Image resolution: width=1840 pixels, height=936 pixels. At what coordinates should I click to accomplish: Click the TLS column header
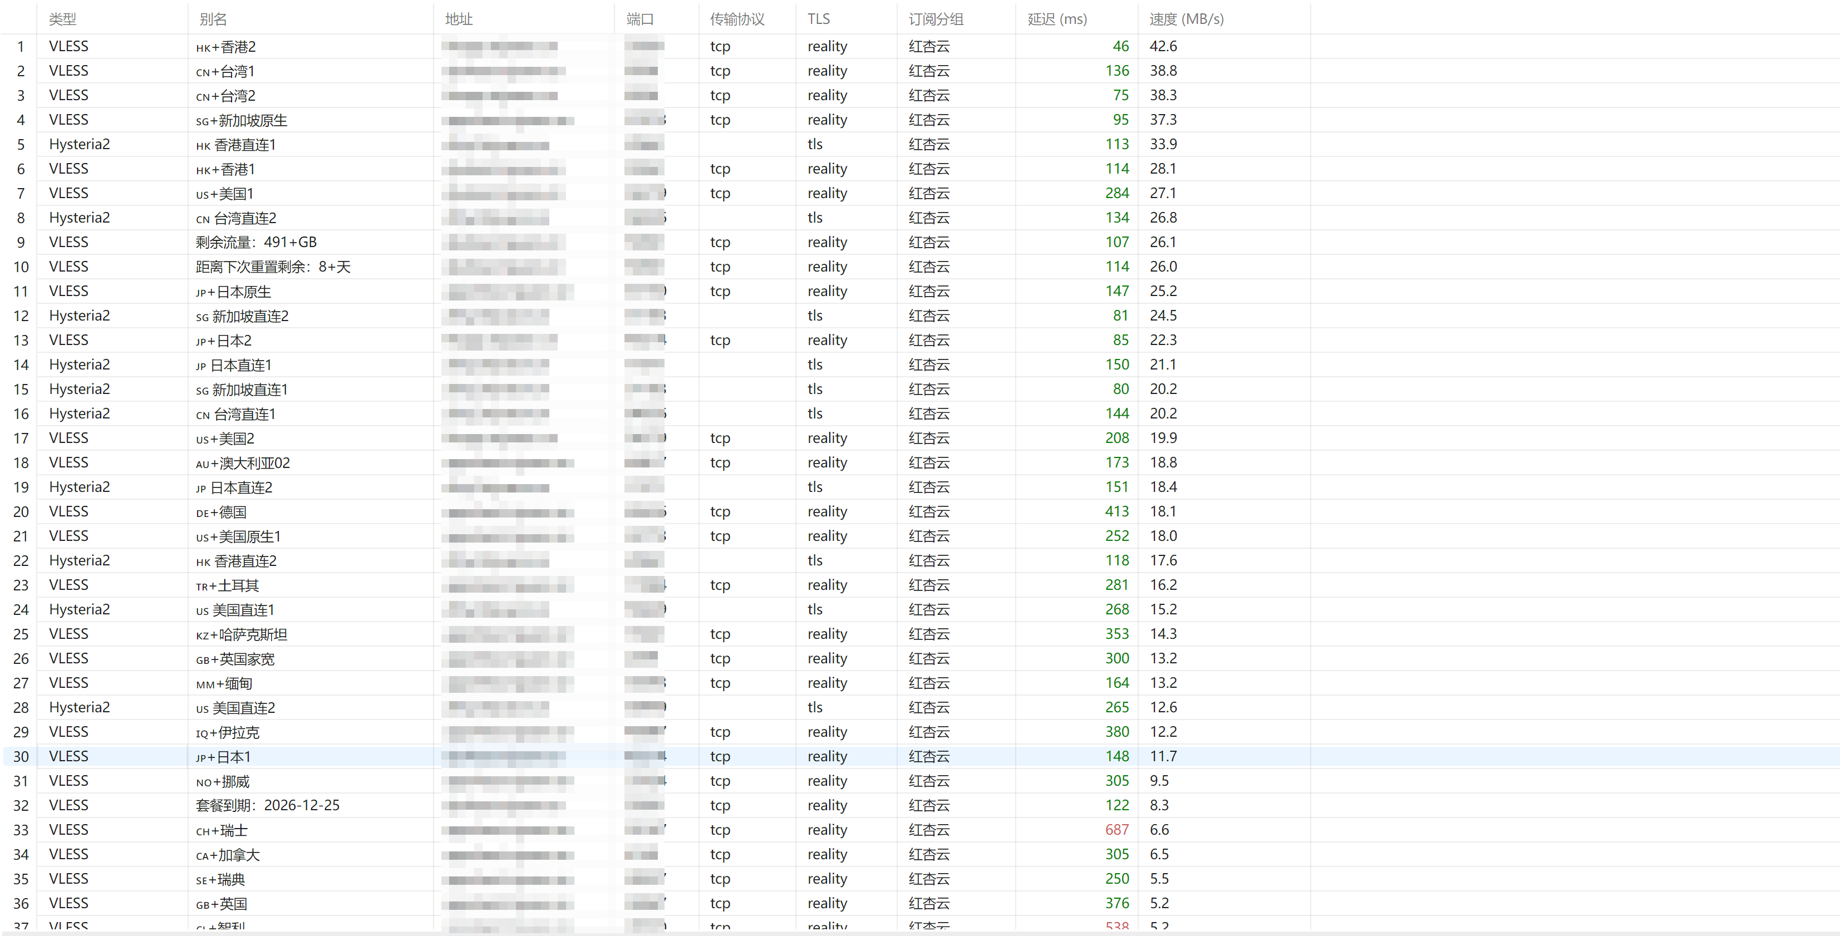(x=819, y=19)
